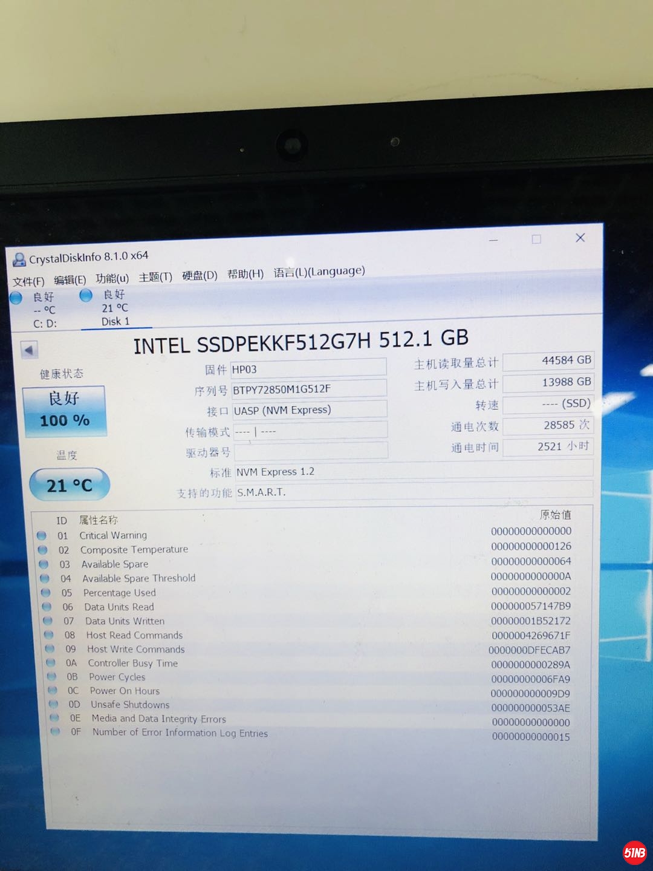Click the ID column header
The width and height of the screenshot is (653, 871).
pyautogui.click(x=62, y=521)
